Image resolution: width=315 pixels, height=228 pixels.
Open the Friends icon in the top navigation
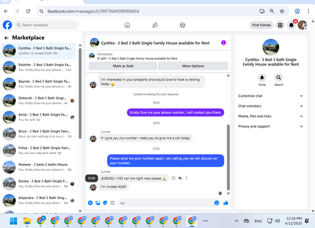click(x=155, y=25)
